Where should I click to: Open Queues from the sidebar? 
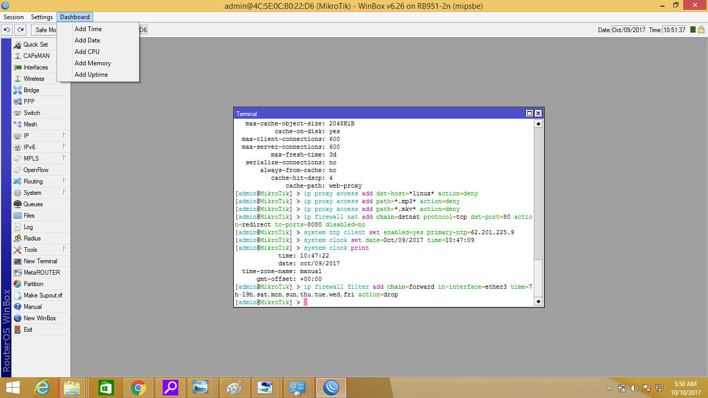click(x=33, y=204)
